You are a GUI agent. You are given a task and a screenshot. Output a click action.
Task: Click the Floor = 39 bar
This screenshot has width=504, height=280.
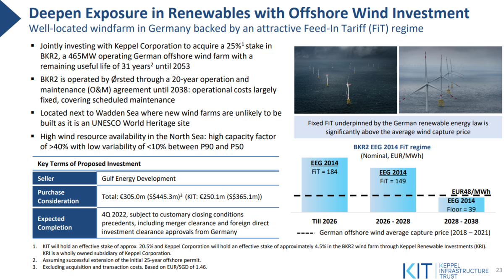(462, 204)
